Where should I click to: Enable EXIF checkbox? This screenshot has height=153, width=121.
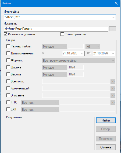[8, 109]
